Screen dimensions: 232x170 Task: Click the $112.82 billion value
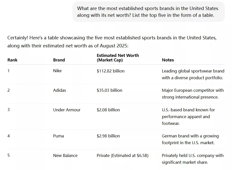tap(110, 71)
